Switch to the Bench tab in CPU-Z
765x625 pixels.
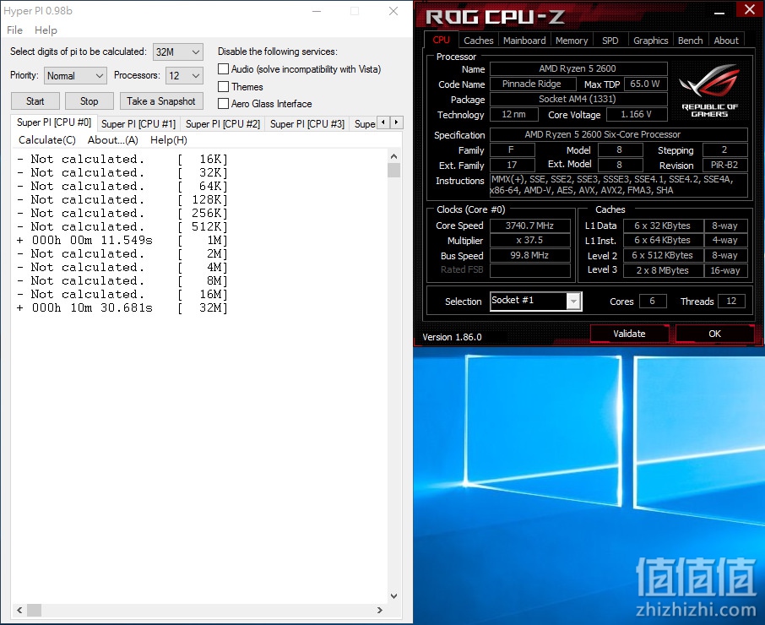click(691, 41)
